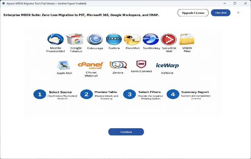Click the "Preview Emails and Hierarchy" description
Image resolution: width=251 pixels, height=159 pixels.
click(106, 97)
